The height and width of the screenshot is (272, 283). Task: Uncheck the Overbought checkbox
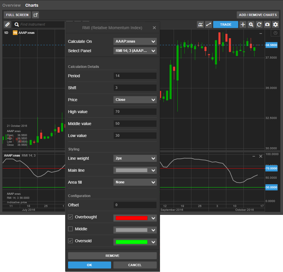70,217
